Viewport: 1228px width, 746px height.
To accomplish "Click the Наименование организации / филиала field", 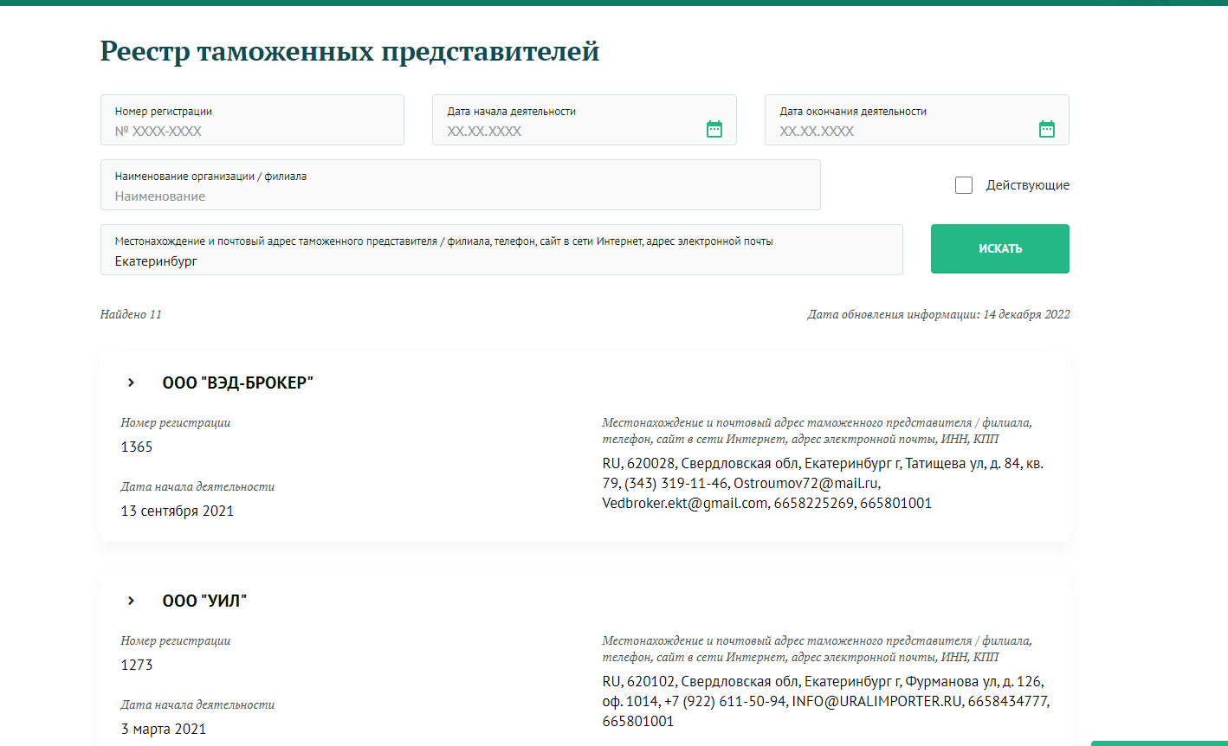I will click(x=461, y=184).
